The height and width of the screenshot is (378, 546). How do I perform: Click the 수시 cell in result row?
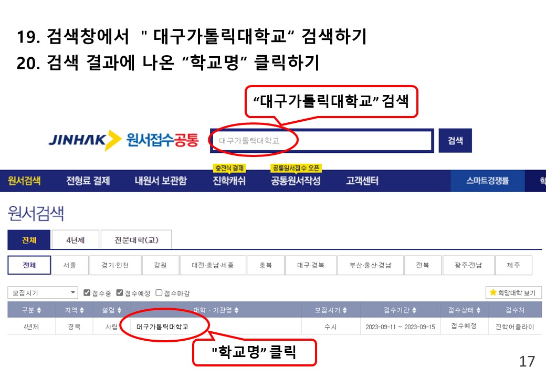(330, 327)
